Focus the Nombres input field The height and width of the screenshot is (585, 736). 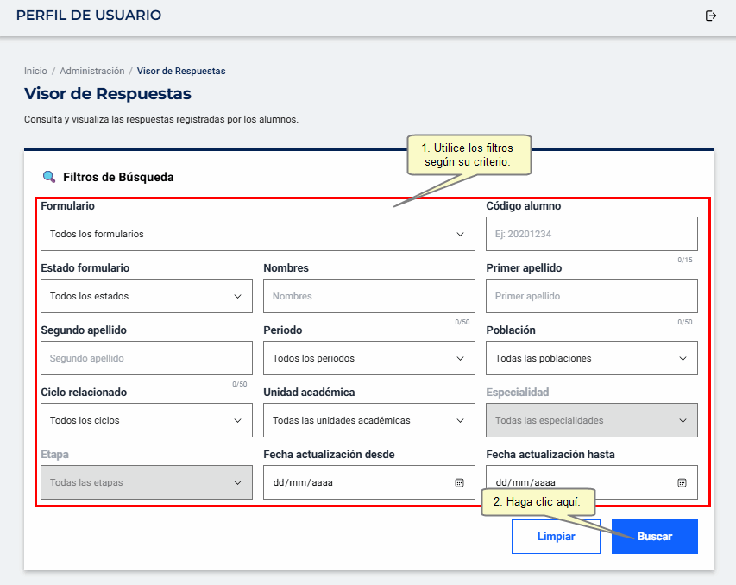coord(369,296)
